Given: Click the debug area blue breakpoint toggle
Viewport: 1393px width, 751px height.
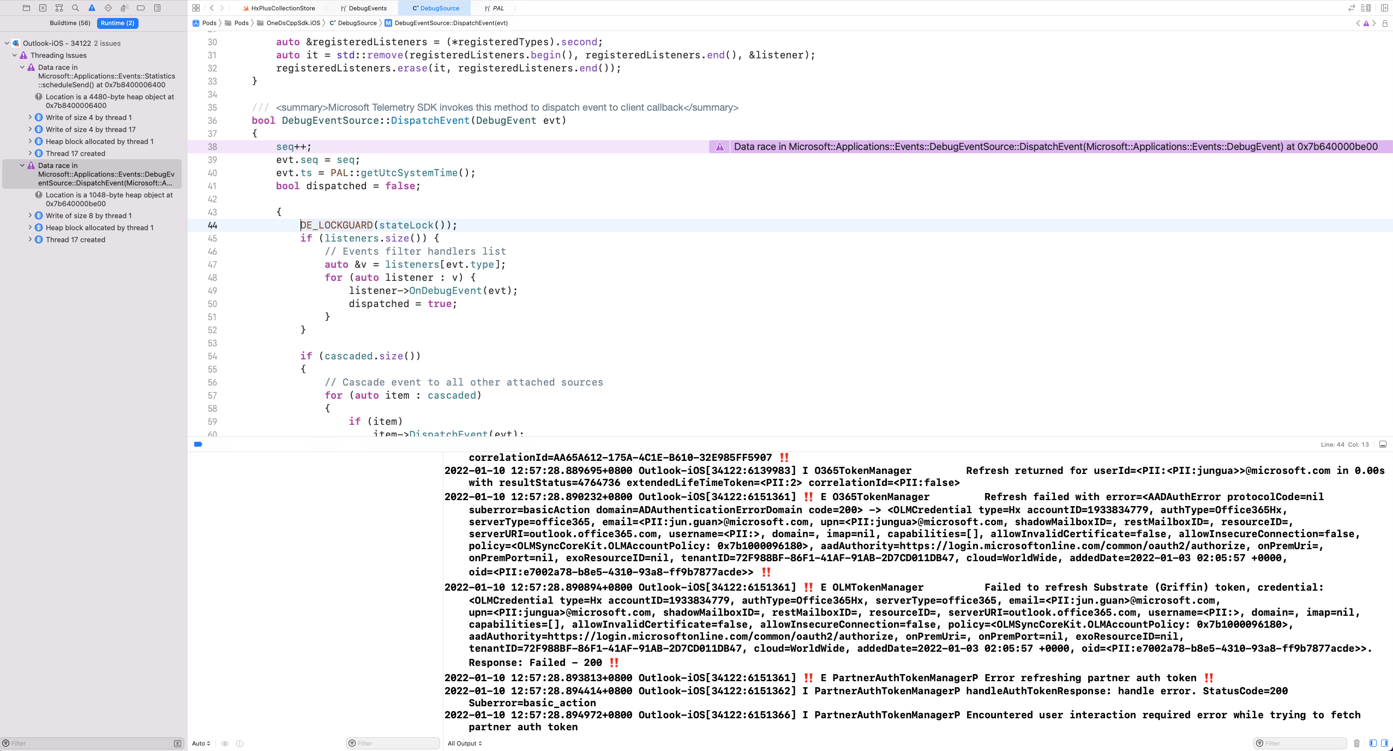Looking at the screenshot, I should pos(198,444).
